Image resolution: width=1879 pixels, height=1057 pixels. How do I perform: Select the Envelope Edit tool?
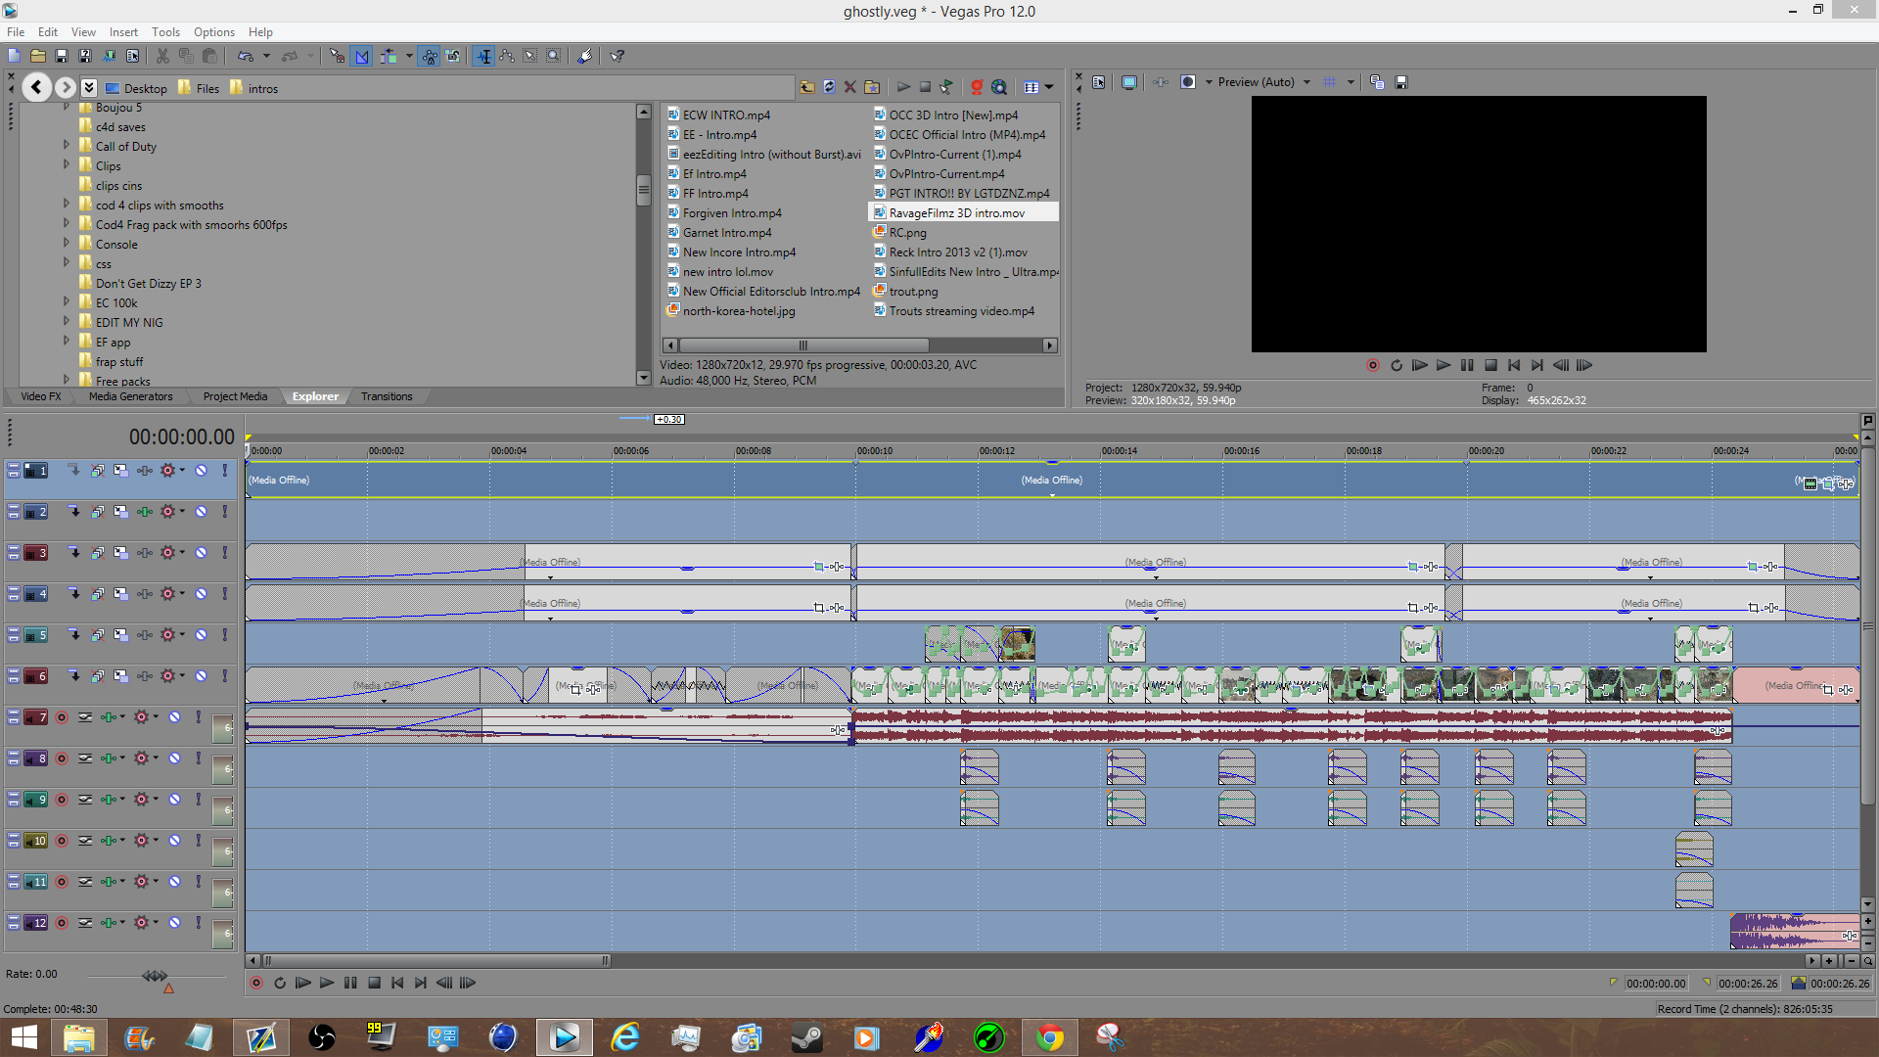(x=507, y=56)
